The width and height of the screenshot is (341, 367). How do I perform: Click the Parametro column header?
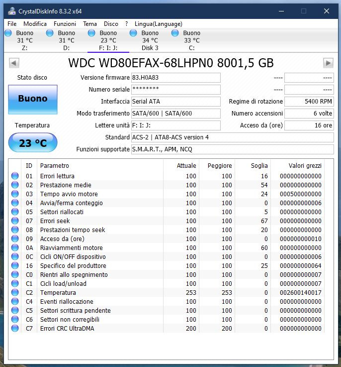click(100, 166)
